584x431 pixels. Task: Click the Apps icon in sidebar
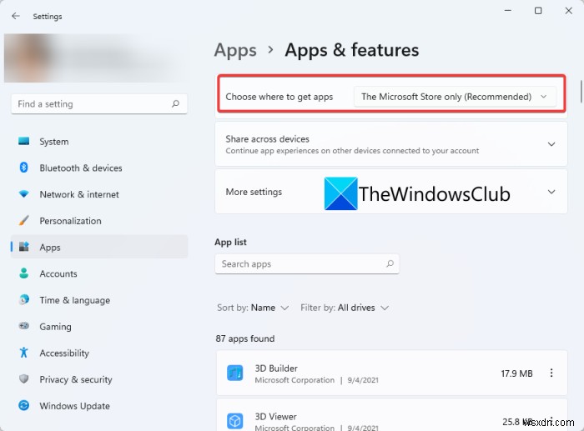(x=24, y=247)
